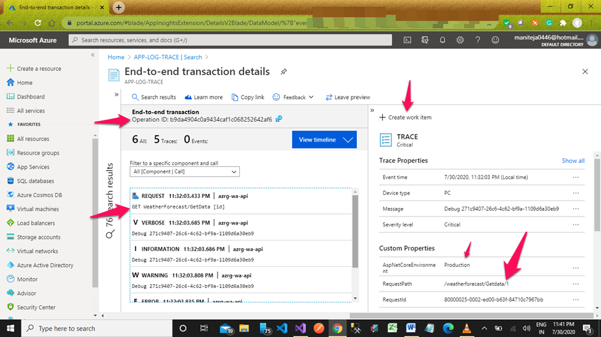Open Virtual machines in the sidebar
Screen dimensions: 601x337
point(33,209)
